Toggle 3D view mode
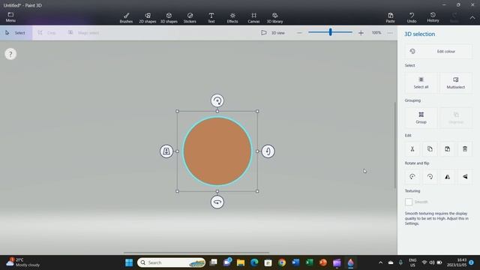The image size is (480, 270). [273, 33]
